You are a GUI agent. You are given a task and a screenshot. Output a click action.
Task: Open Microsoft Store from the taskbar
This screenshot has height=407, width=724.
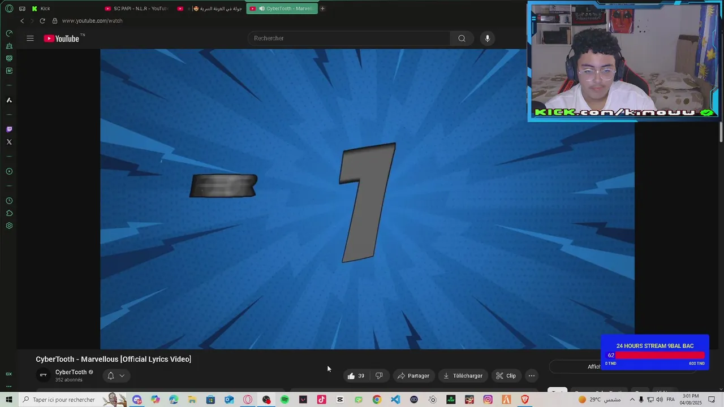(x=210, y=400)
